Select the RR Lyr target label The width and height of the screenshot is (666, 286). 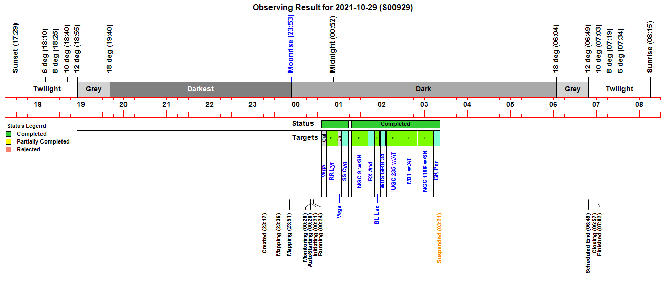[331, 172]
